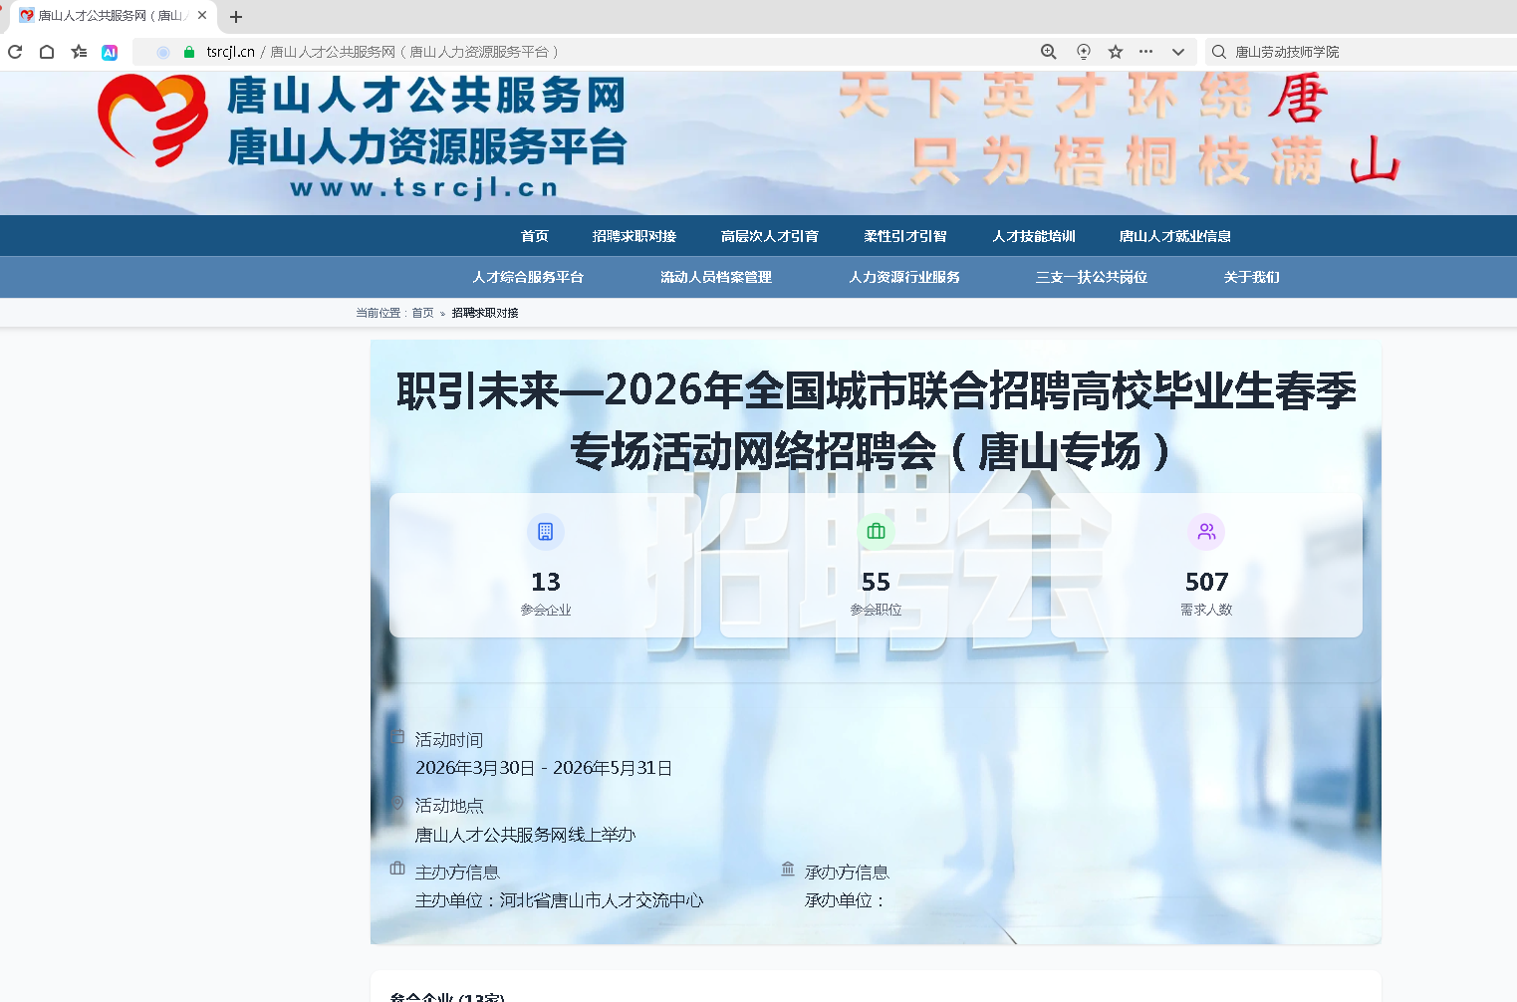Open the 首页 navigation menu item

tap(534, 236)
